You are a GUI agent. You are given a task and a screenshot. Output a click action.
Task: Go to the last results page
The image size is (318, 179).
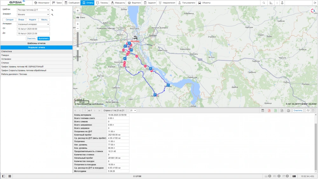coord(99,110)
